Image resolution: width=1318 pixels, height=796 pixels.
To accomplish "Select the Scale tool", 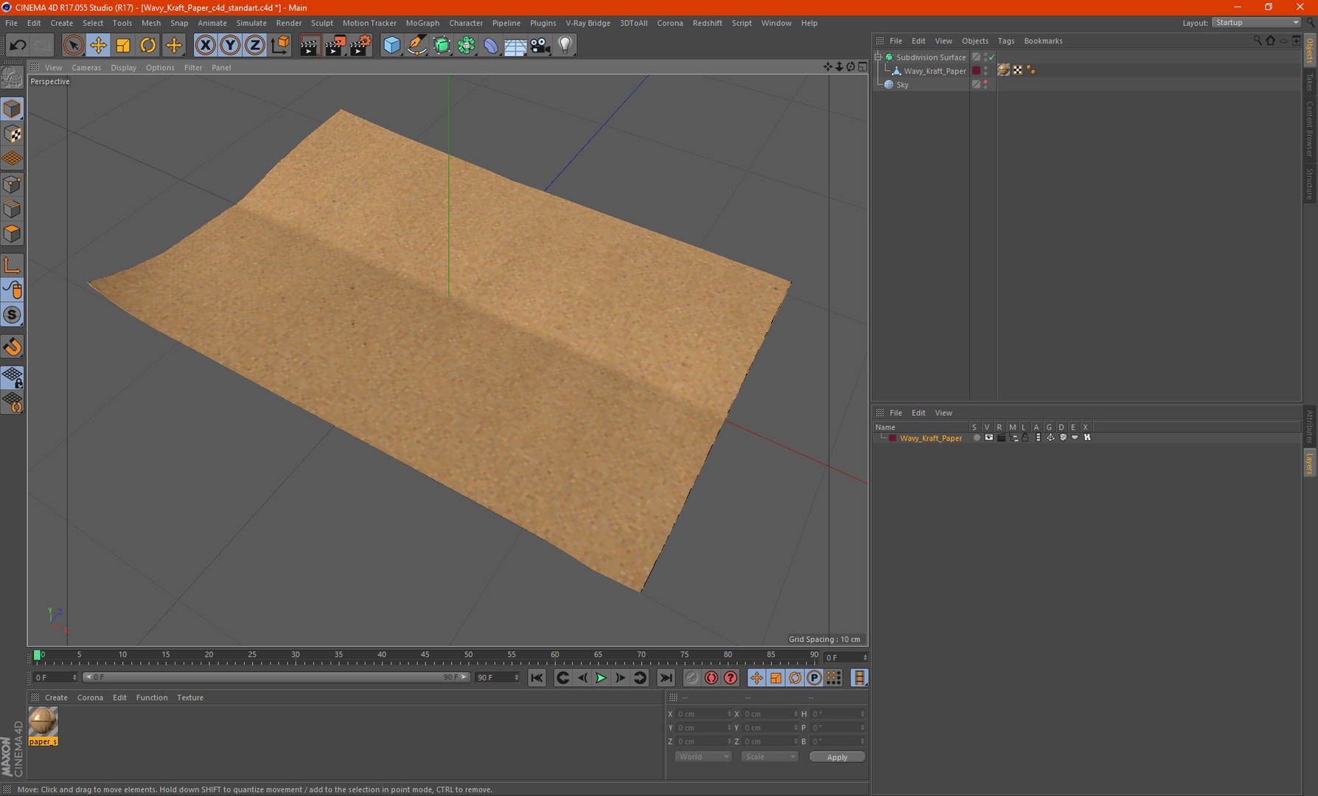I will coord(123,46).
